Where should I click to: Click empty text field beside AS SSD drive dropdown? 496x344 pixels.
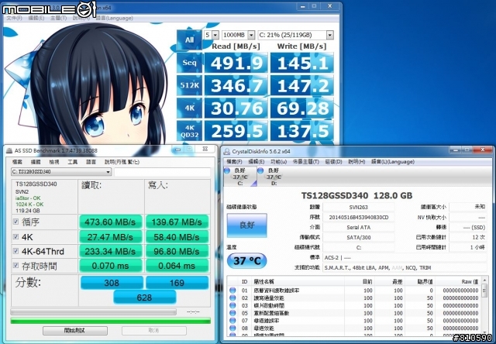(162, 172)
